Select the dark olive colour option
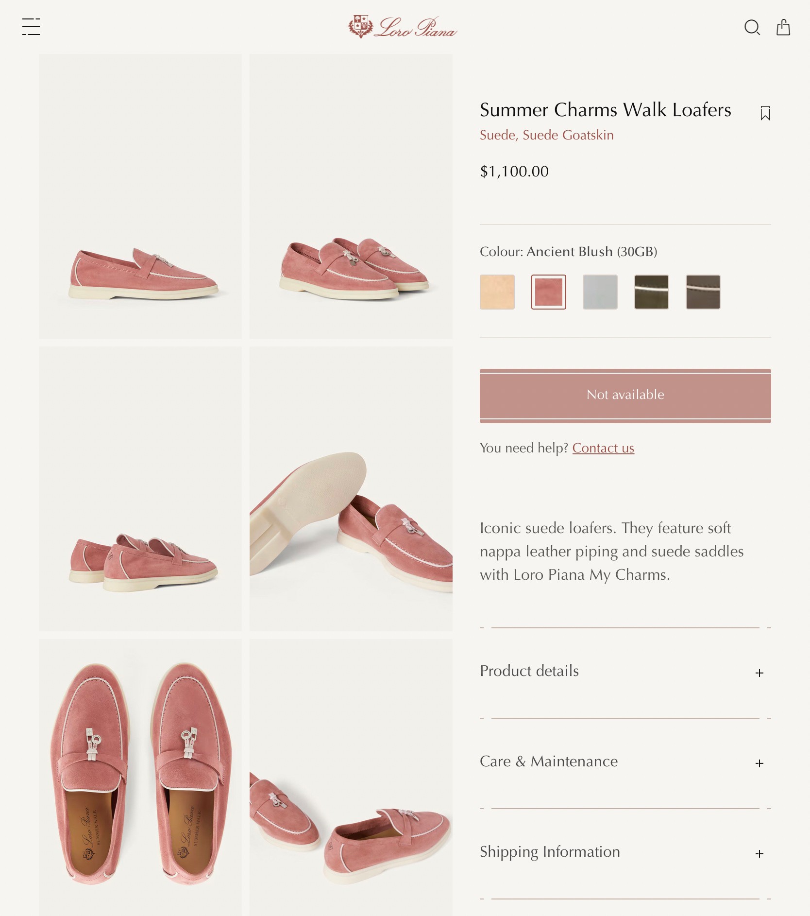810x916 pixels. pos(651,292)
